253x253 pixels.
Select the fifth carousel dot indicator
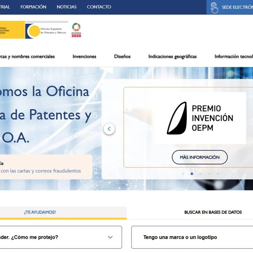point(218,174)
